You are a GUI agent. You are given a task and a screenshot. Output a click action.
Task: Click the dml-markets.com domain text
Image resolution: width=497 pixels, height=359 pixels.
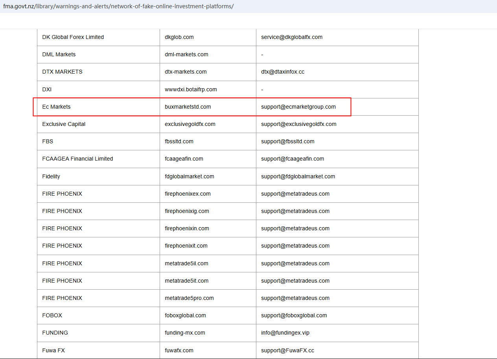coord(186,54)
